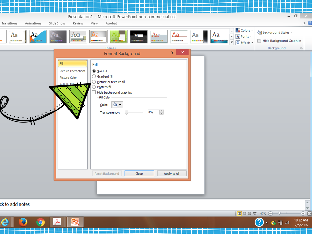This screenshot has height=234, width=312.
Task: Open Google Chrome from the taskbar
Action: pos(41,222)
